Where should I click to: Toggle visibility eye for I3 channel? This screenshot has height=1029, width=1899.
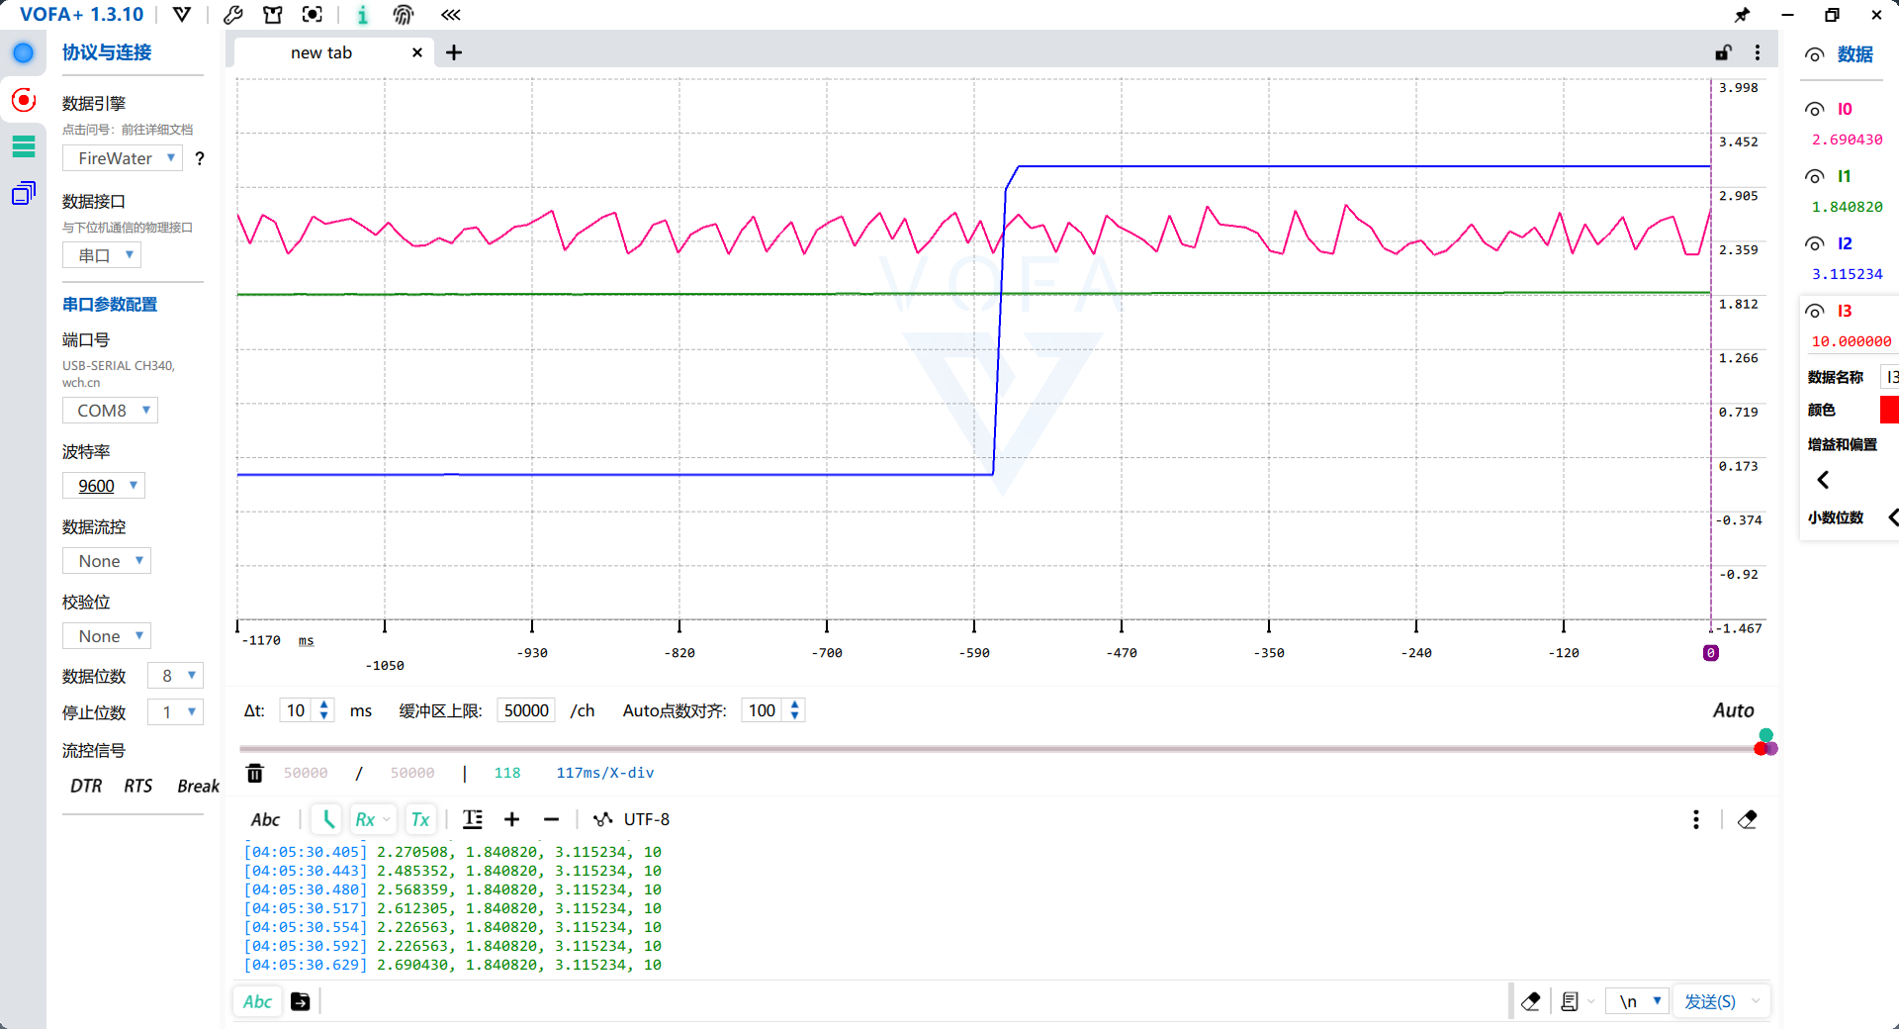point(1814,311)
